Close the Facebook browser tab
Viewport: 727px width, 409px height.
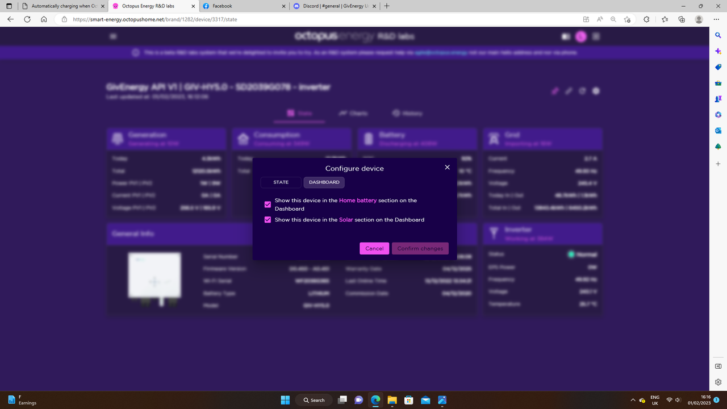(x=283, y=6)
